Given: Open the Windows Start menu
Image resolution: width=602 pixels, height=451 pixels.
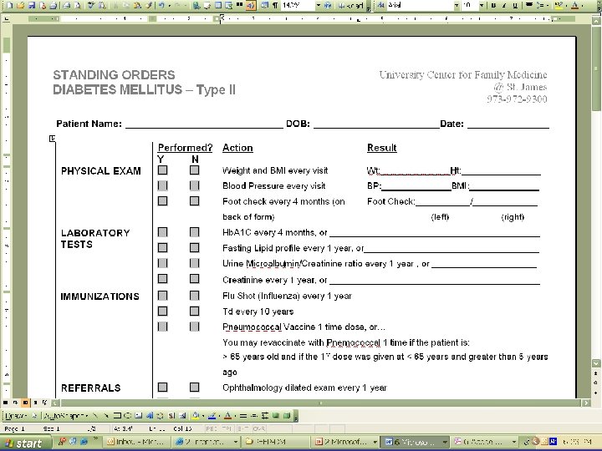Looking at the screenshot, I should 24,443.
